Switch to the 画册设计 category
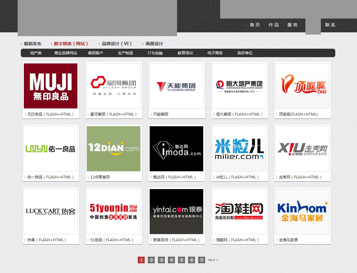This screenshot has height=273, width=357. tap(154, 44)
